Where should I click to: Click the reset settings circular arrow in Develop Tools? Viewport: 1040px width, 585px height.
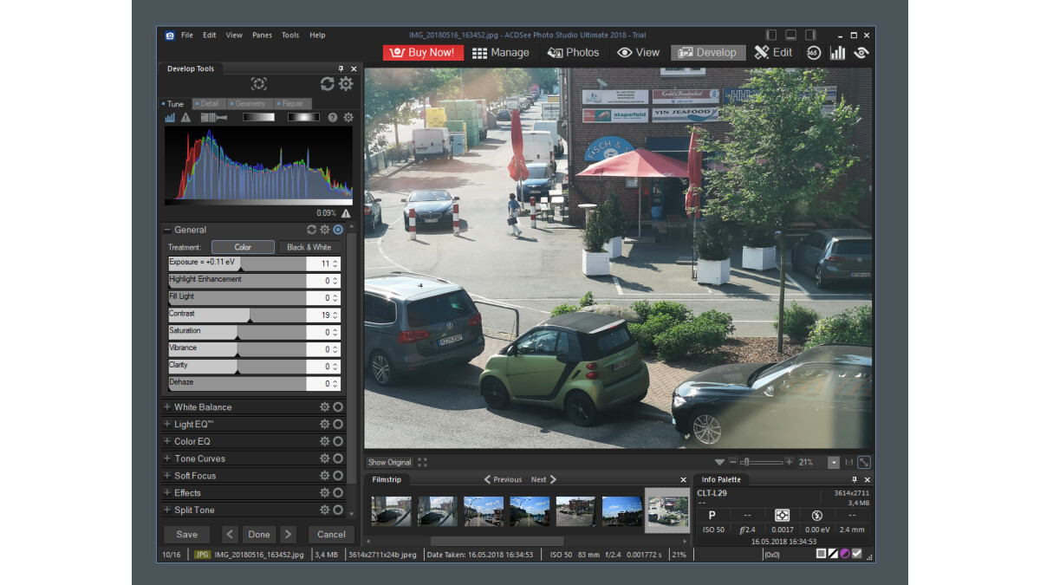(327, 84)
